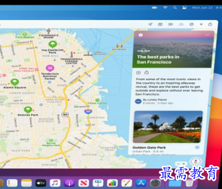Viewport: 222px width, 189px height.
Task: Click the current location arrow in Maps toolbar
Action: pos(151,24)
